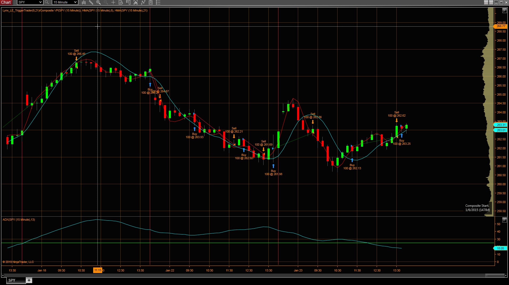Open the Chart Trader icon
This screenshot has height=285, width=509.
[128, 2]
